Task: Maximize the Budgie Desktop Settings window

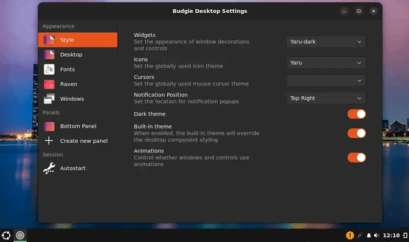Action: (x=359, y=11)
